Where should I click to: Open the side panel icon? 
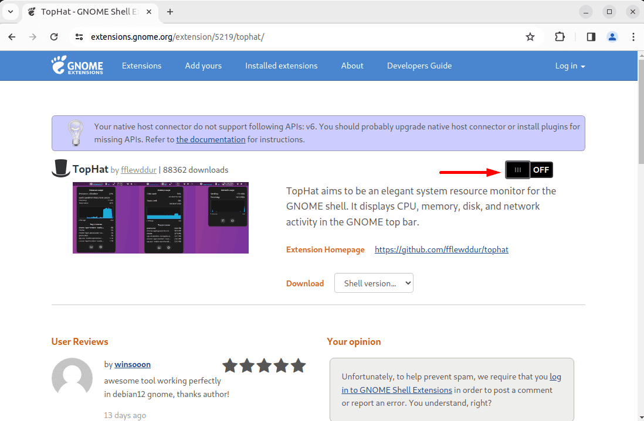coord(591,37)
